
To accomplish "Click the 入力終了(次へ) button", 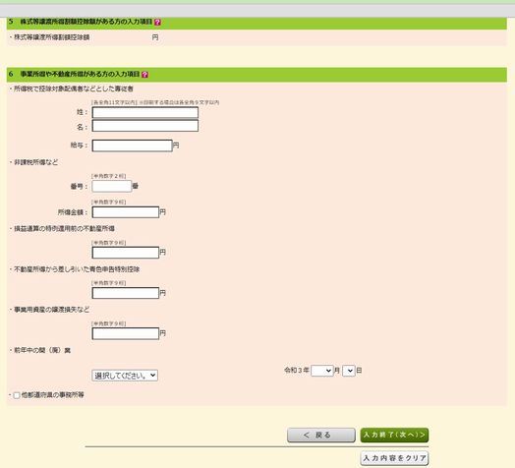I will [394, 435].
